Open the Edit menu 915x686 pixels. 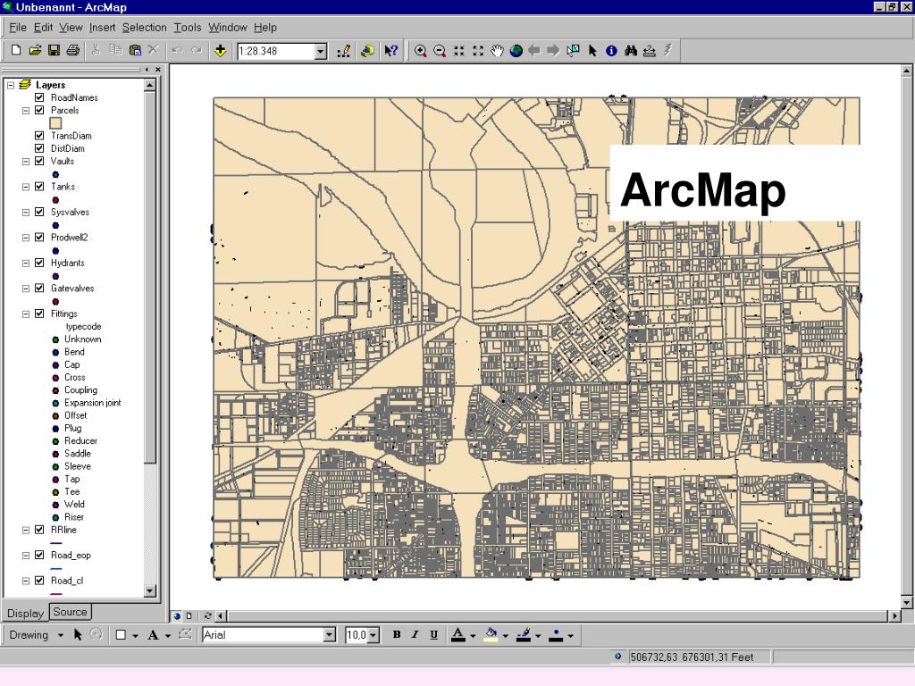pyautogui.click(x=43, y=28)
